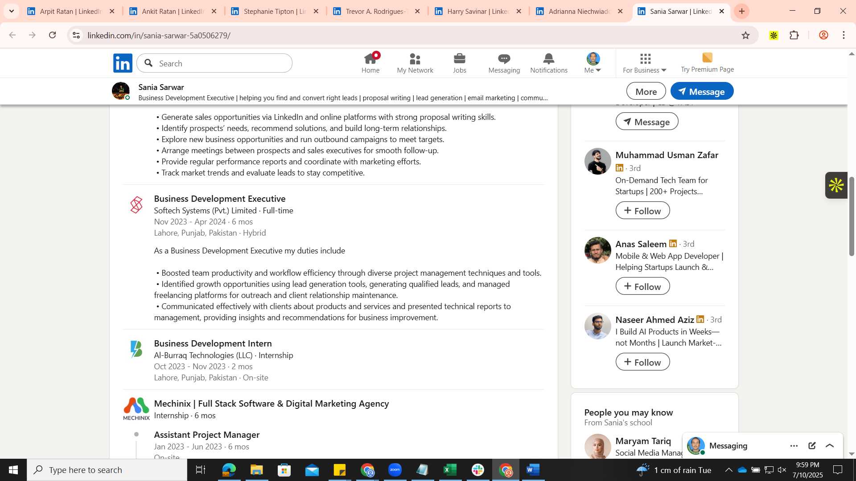856x481 pixels.
Task: Click Sania Sarwar's sticky header avatar
Action: [121, 91]
